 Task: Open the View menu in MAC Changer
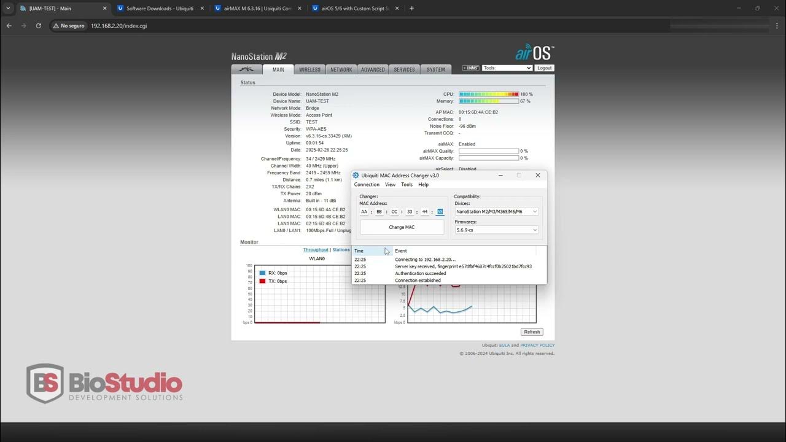390,184
